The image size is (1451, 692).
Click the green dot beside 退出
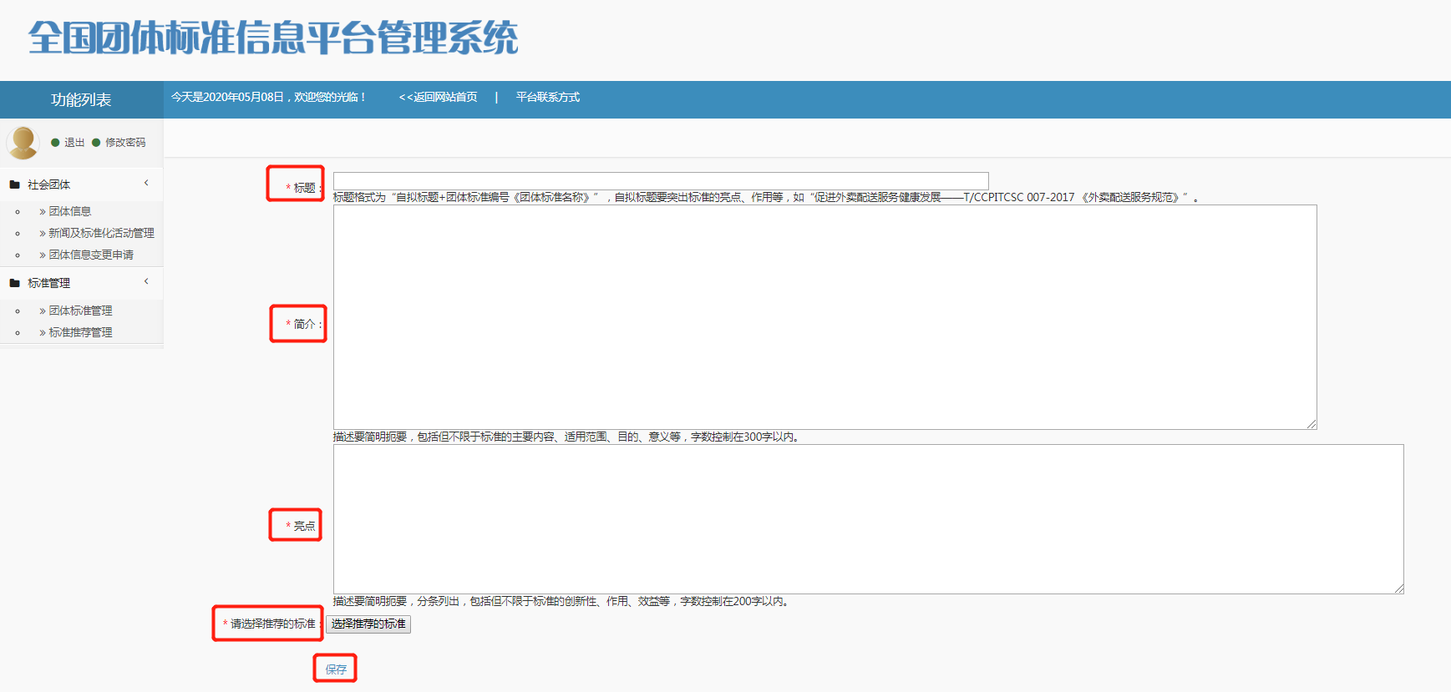pyautogui.click(x=55, y=143)
